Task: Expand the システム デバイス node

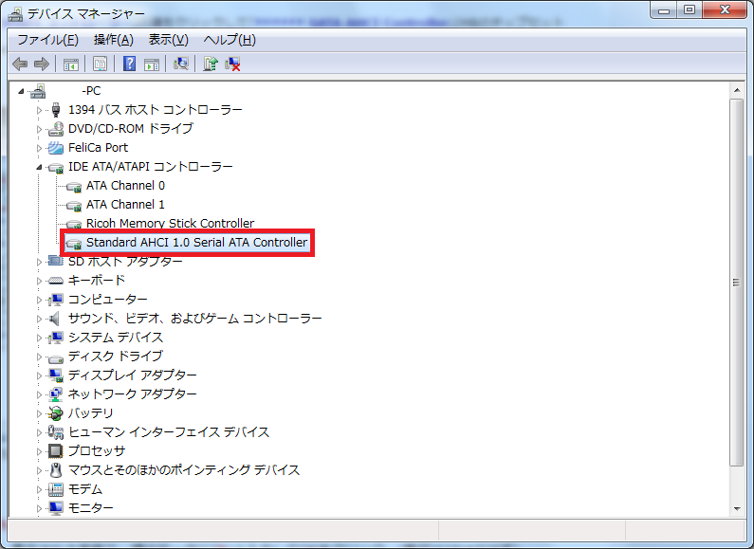Action: [40, 338]
